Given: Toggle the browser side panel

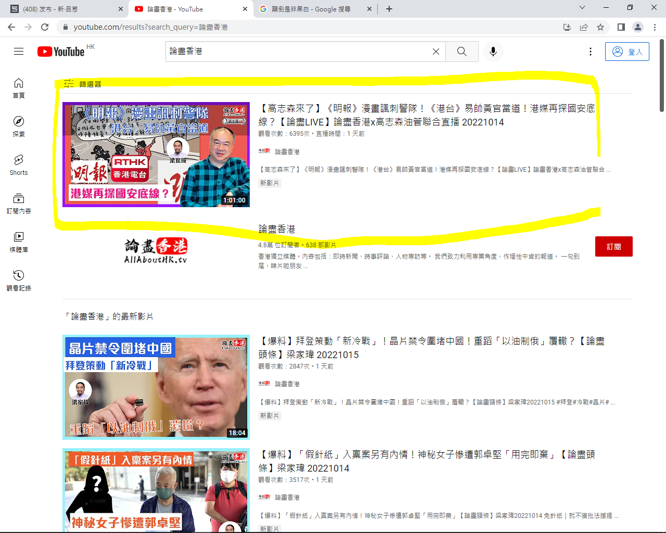Looking at the screenshot, I should [621, 27].
